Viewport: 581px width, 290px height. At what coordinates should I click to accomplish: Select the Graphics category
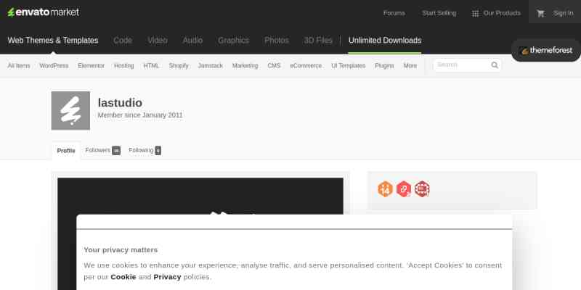pyautogui.click(x=233, y=41)
